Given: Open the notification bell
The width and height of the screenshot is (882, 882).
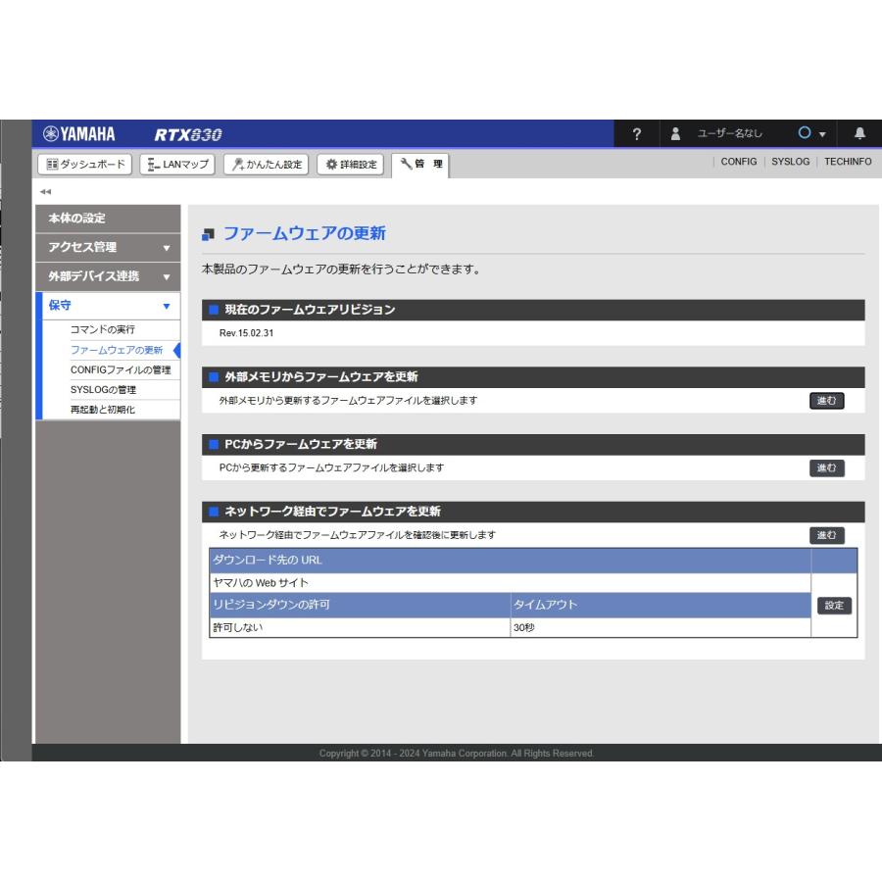Looking at the screenshot, I should [x=859, y=134].
